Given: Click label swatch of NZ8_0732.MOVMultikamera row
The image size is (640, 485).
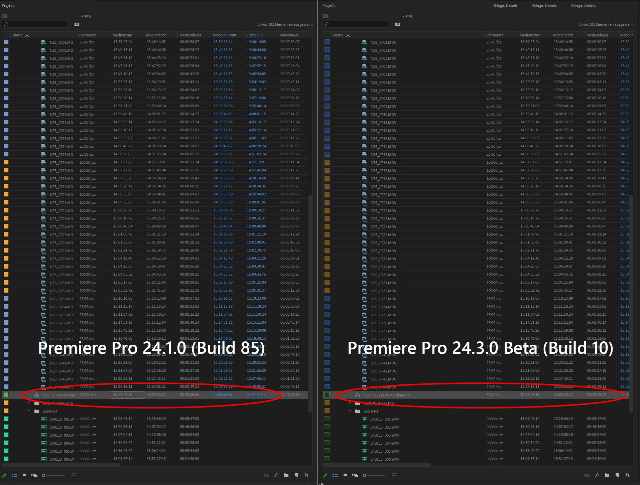Looking at the screenshot, I should click(x=327, y=395).
